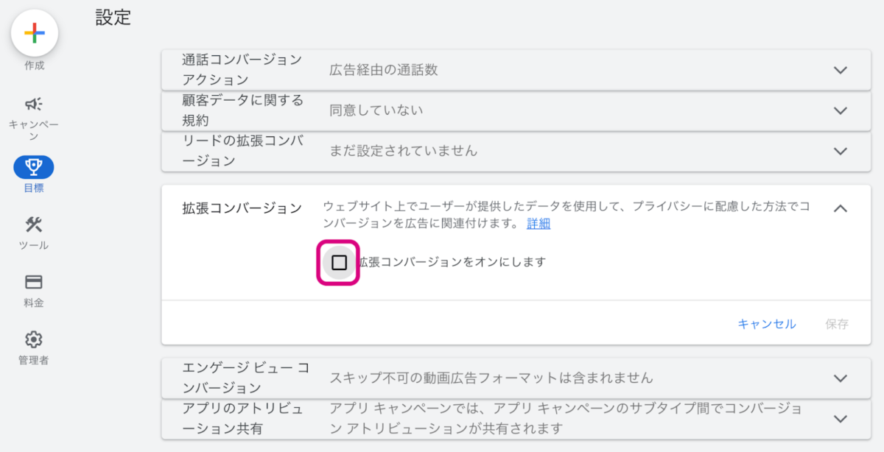Click the キャンセル button
This screenshot has width=884, height=452.
[767, 324]
